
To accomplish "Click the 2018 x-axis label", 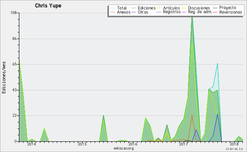I will 234,144.
